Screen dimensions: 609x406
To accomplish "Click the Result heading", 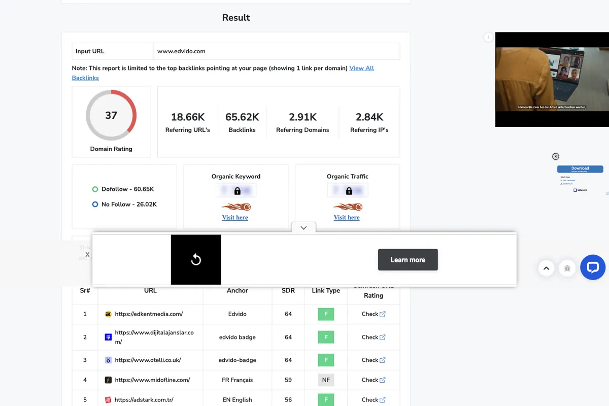I will [x=236, y=17].
